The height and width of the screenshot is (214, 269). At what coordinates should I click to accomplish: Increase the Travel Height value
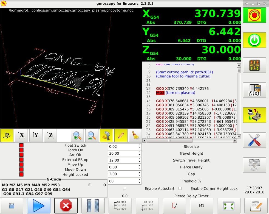point(140,152)
